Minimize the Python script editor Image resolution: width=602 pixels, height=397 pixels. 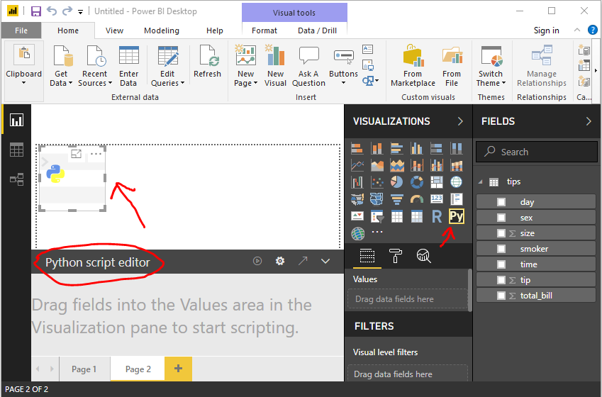(325, 261)
